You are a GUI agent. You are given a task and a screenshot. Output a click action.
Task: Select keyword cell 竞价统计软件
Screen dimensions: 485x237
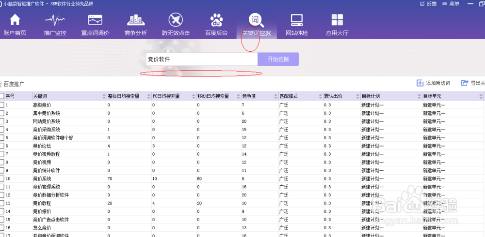tap(47, 171)
